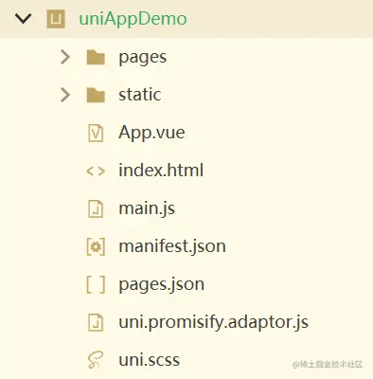Open the App.vue file

151,133
